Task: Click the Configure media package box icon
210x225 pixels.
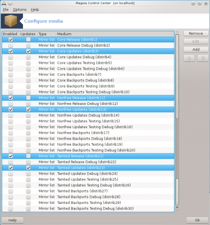Action: coord(11,21)
